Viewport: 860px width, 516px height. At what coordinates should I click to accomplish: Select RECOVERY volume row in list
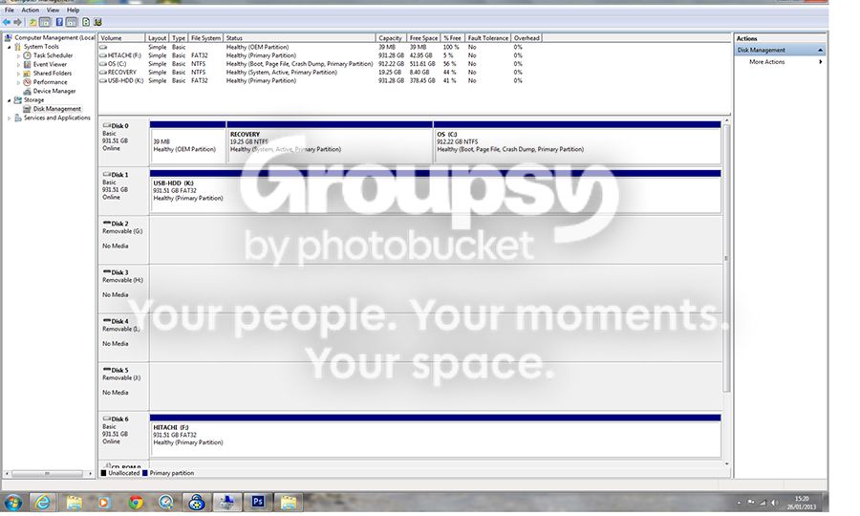pos(311,72)
